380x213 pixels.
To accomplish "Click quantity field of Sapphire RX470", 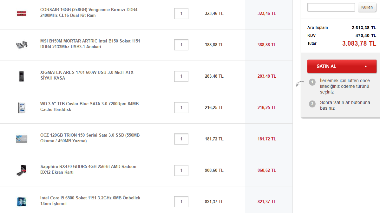I will (x=181, y=170).
